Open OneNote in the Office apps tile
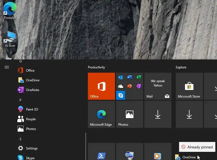217x160 pixels. pos(139,86)
